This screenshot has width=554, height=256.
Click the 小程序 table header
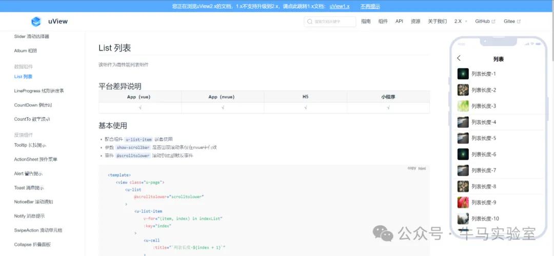[x=388, y=97]
